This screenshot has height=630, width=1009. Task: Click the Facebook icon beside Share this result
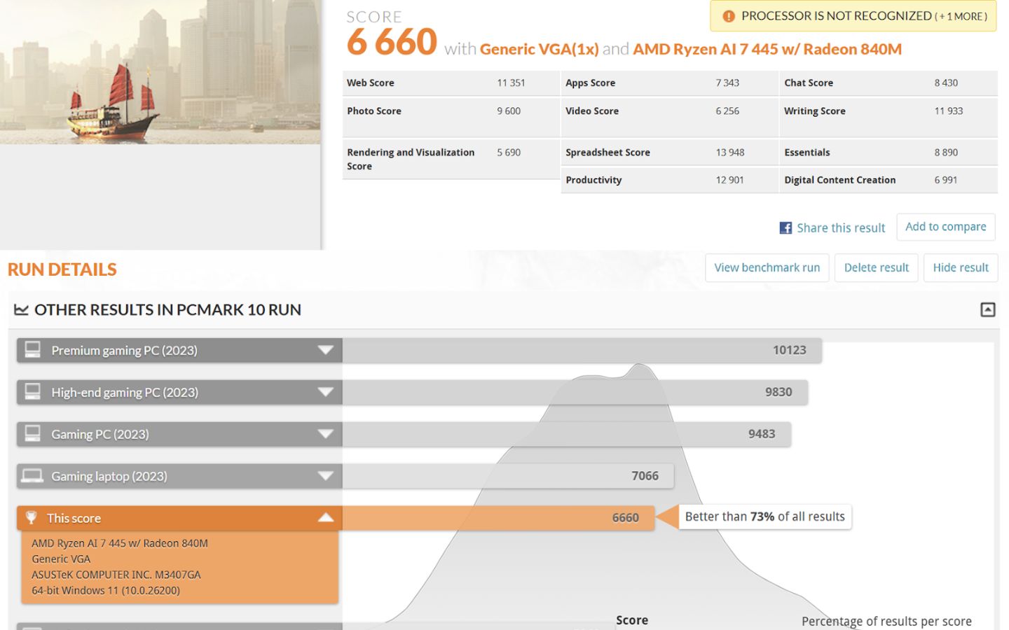coord(785,227)
